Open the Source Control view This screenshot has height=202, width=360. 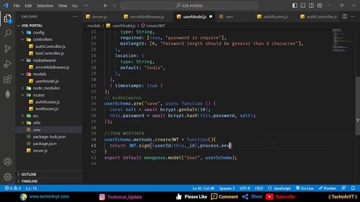click(x=7, y=49)
